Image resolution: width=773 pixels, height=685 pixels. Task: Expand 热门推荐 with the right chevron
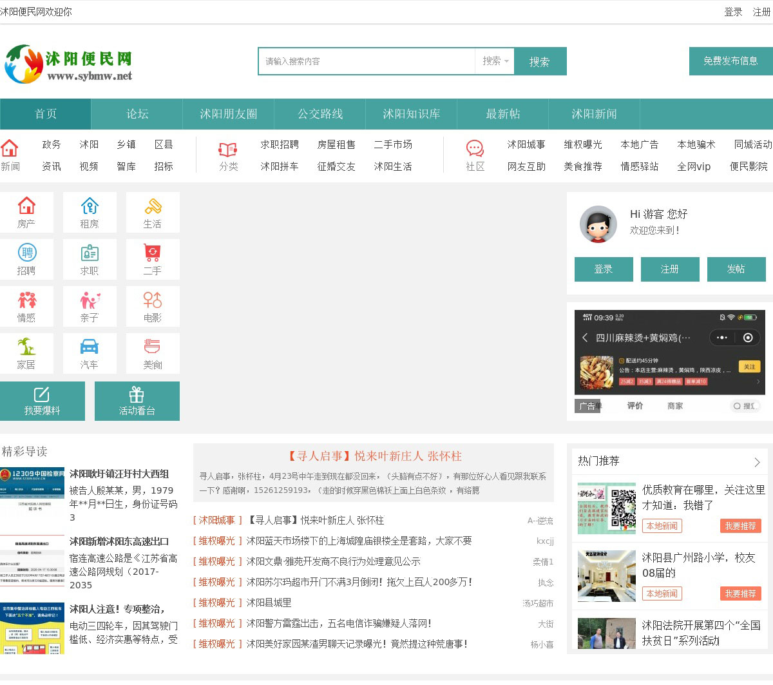click(x=757, y=462)
